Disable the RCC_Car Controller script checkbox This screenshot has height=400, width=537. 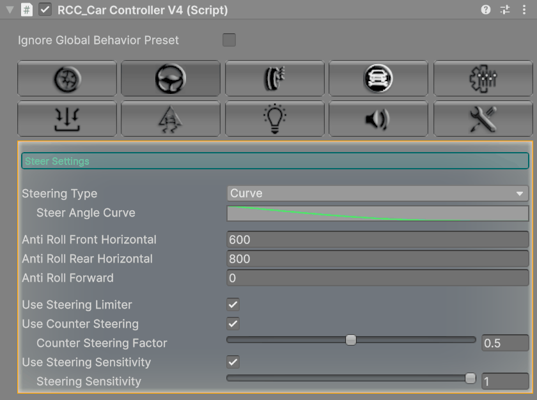point(45,10)
